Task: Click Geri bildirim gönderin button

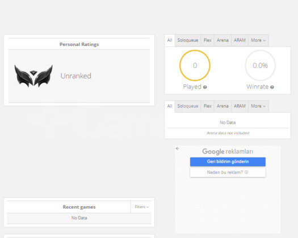Action: pyautogui.click(x=228, y=161)
